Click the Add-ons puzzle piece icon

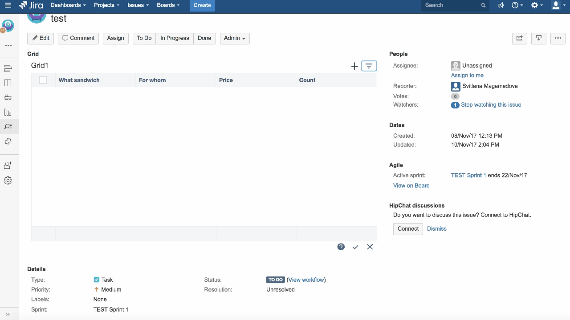click(10, 141)
